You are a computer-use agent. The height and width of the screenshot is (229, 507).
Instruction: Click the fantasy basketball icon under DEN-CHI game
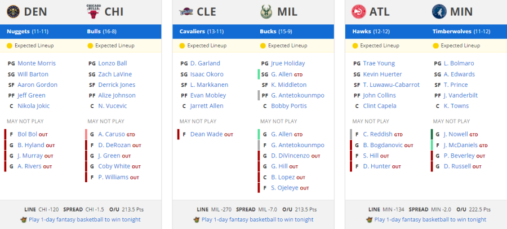coord(23,219)
